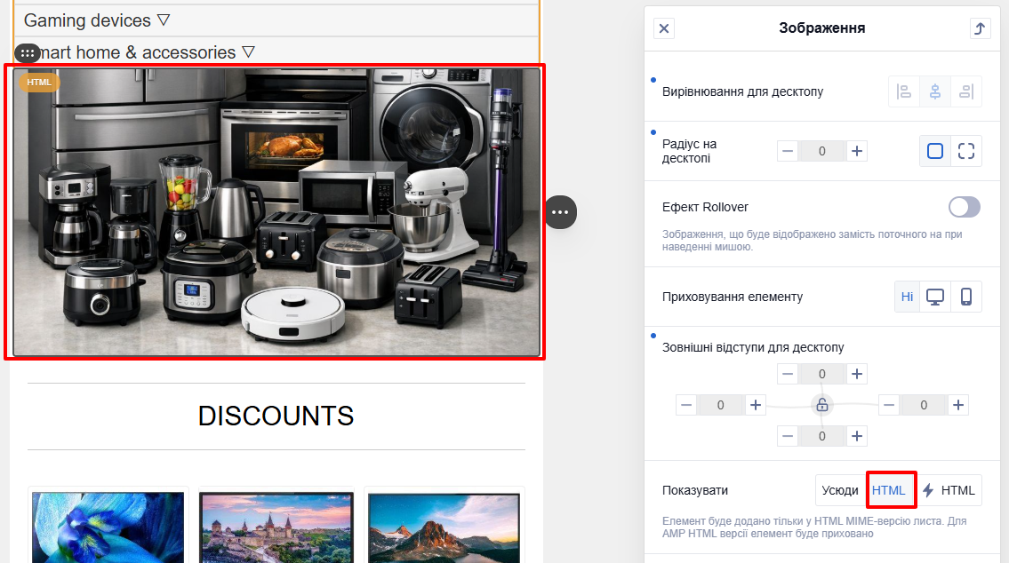1009x563 pixels.
Task: Align image left for desktop
Action: pyautogui.click(x=904, y=91)
